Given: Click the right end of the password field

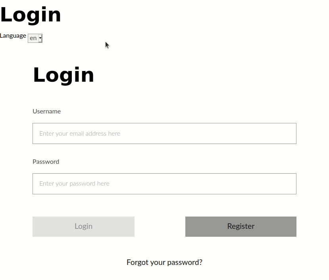Looking at the screenshot, I should coord(288,184).
